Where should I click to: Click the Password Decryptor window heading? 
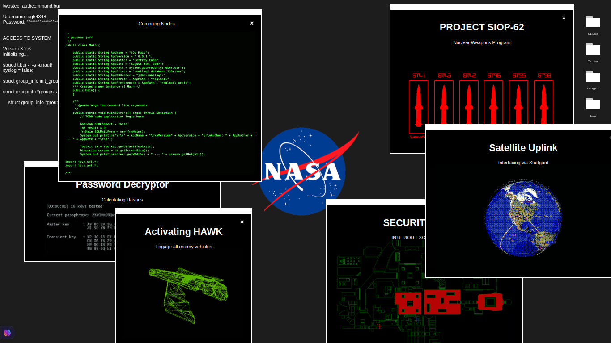122,185
